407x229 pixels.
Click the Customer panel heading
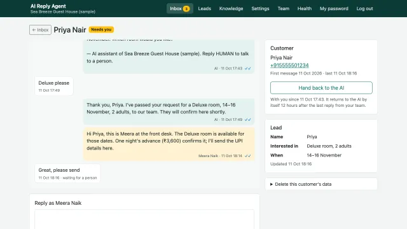coord(282,48)
